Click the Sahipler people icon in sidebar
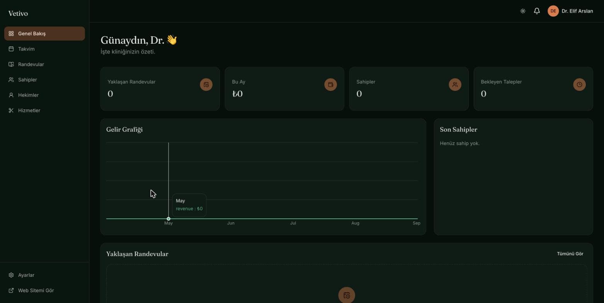The width and height of the screenshot is (604, 303). [11, 80]
